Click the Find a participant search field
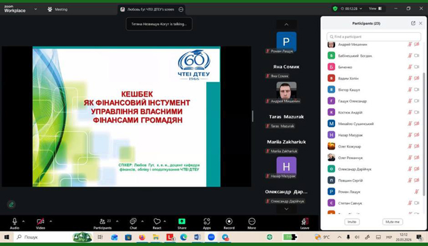Image resolution: width=428 pixels, height=246 pixels. [374, 37]
